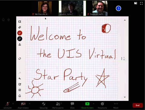
Task: Open the Participants panel
Action: (58, 105)
